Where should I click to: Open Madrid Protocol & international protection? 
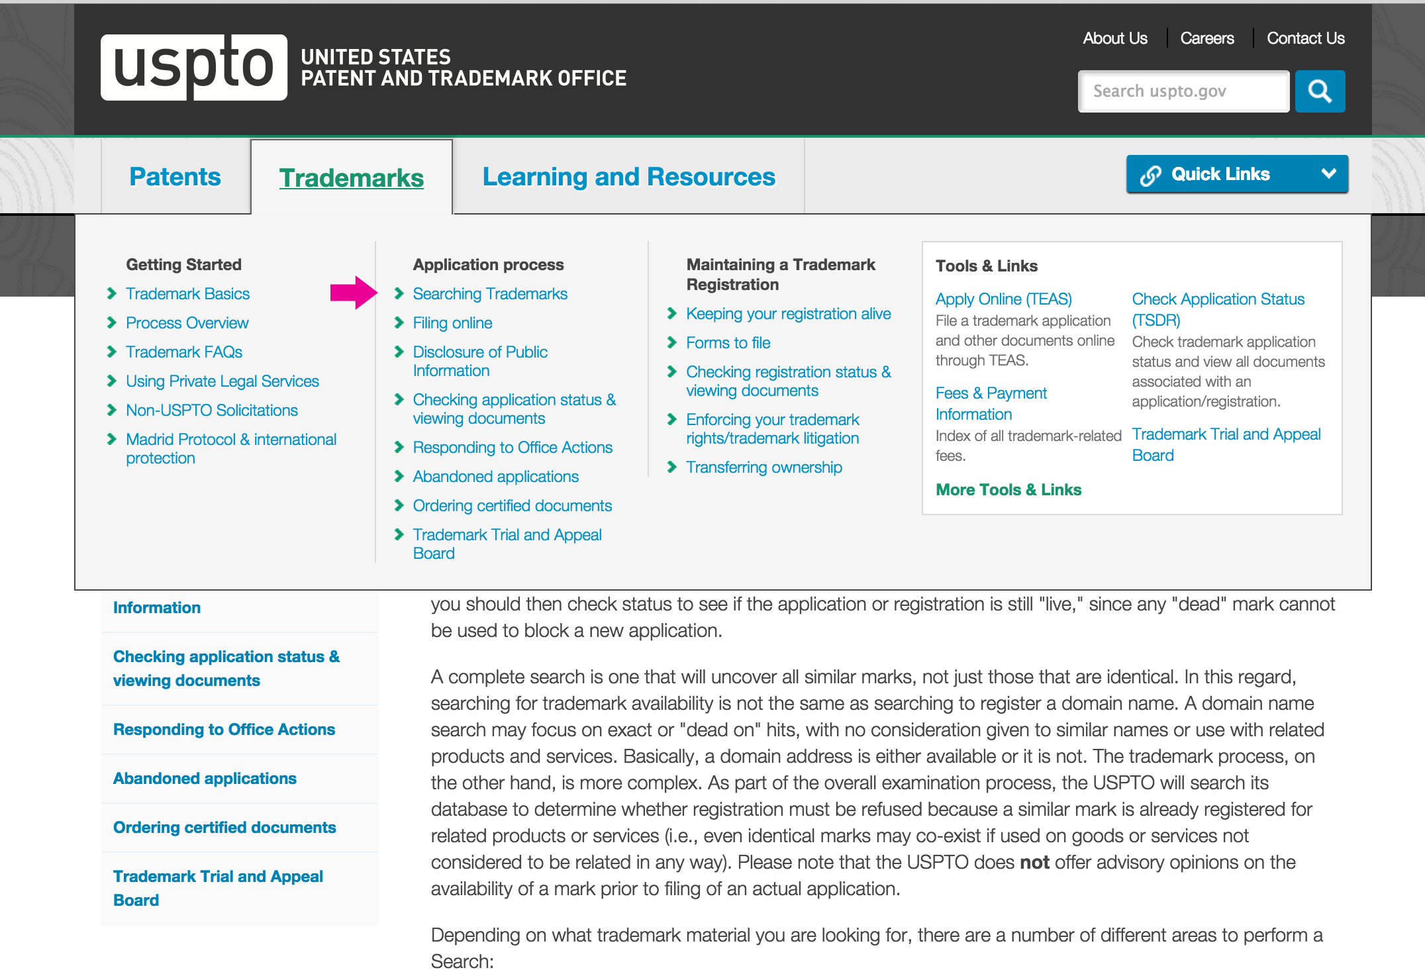coord(231,449)
